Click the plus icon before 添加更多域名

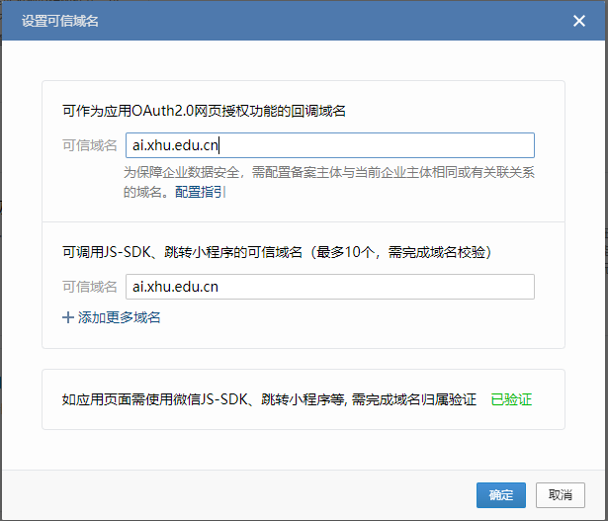tap(68, 317)
